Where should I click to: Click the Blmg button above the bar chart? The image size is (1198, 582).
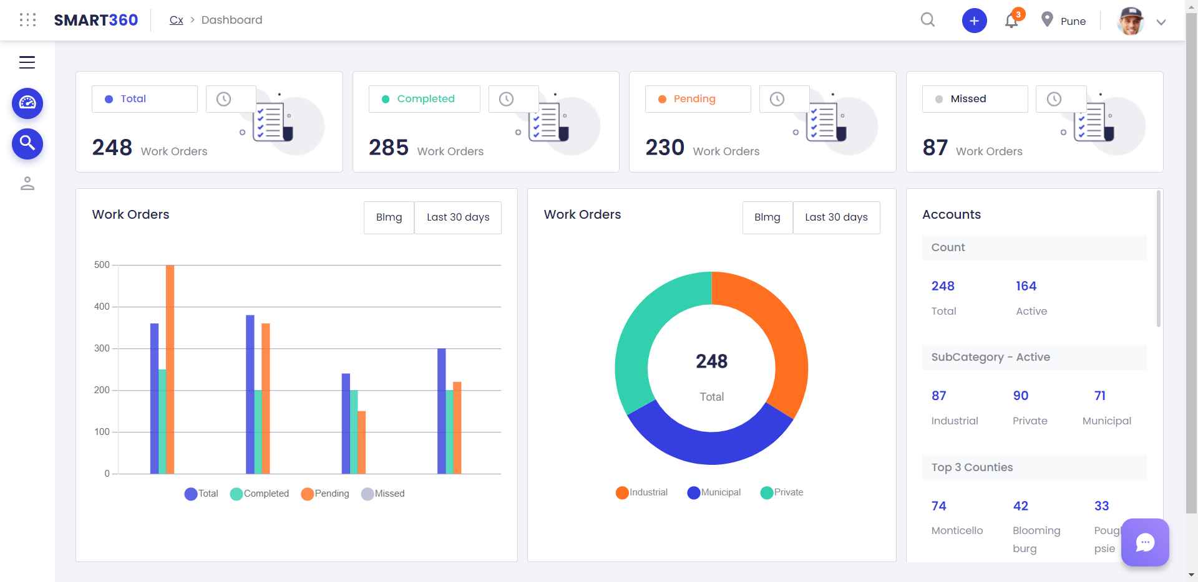coord(389,217)
